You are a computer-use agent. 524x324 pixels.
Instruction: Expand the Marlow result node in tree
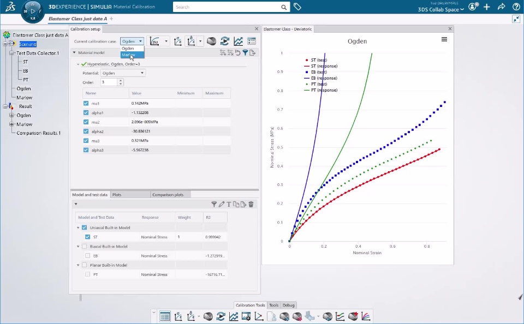pos(11,124)
